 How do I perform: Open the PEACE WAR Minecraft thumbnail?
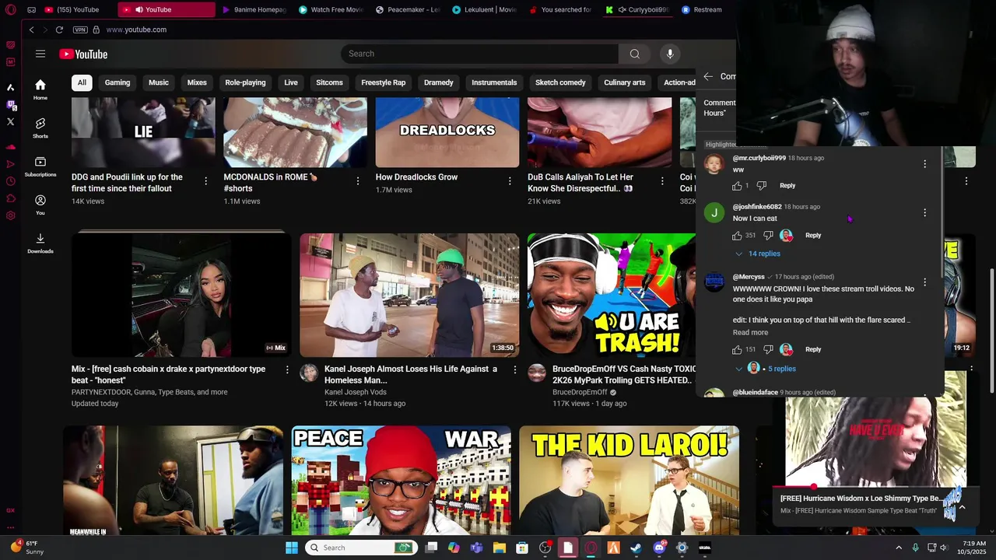pyautogui.click(x=402, y=480)
